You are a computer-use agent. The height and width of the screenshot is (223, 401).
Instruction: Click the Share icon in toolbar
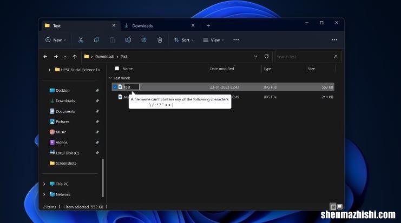coord(144,40)
